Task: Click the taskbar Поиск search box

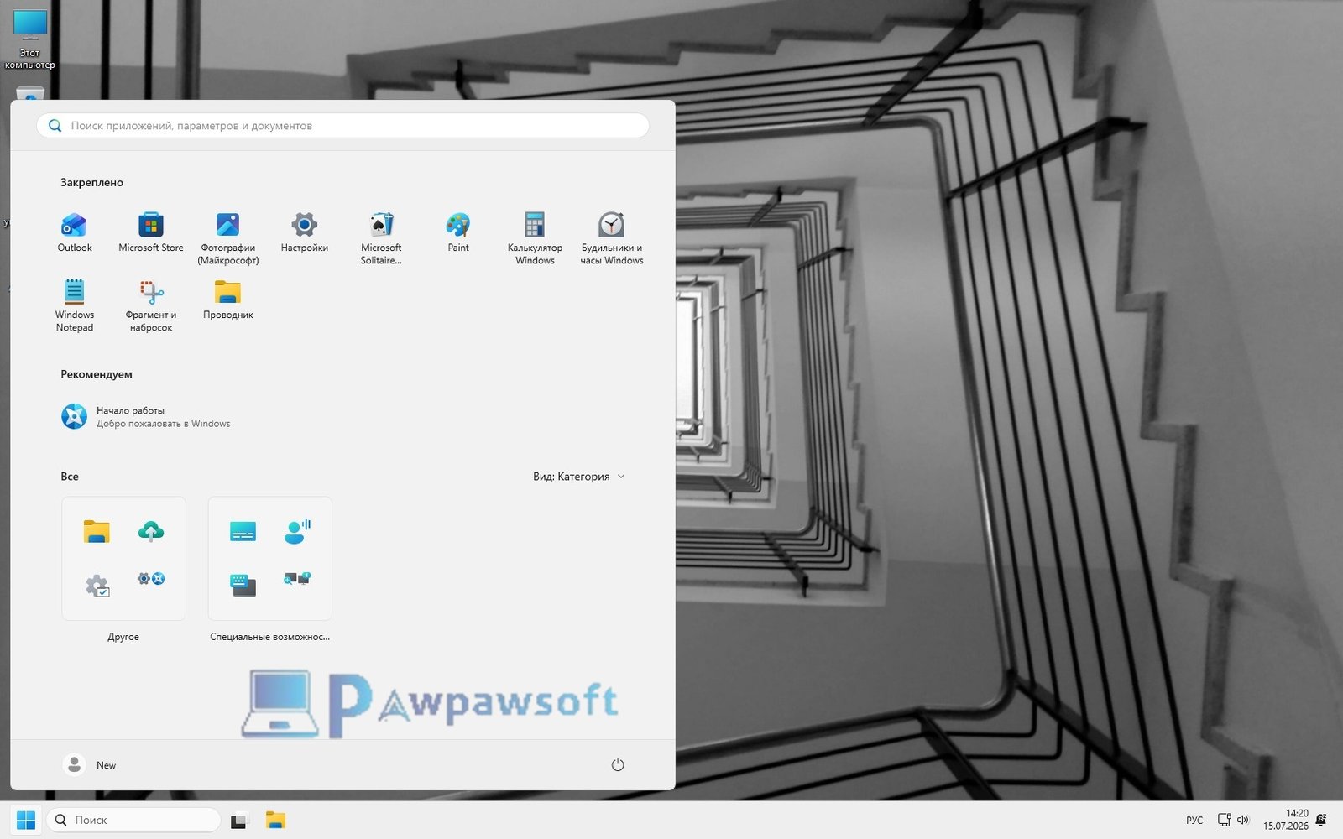Action: pyautogui.click(x=133, y=820)
